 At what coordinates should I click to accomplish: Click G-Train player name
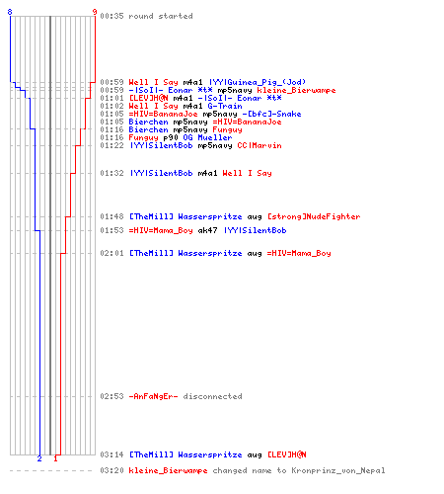(225, 106)
